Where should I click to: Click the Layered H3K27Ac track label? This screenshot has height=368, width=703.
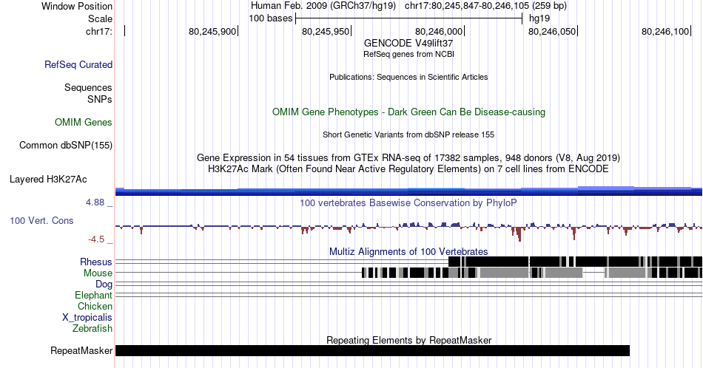(48, 179)
